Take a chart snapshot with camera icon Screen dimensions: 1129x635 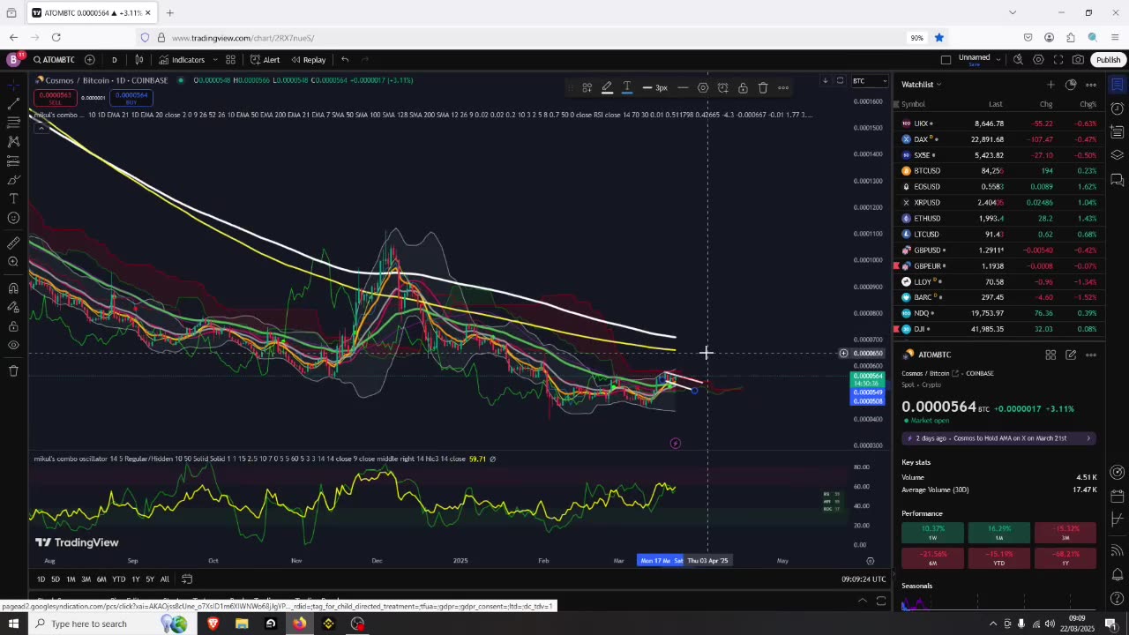(1078, 60)
